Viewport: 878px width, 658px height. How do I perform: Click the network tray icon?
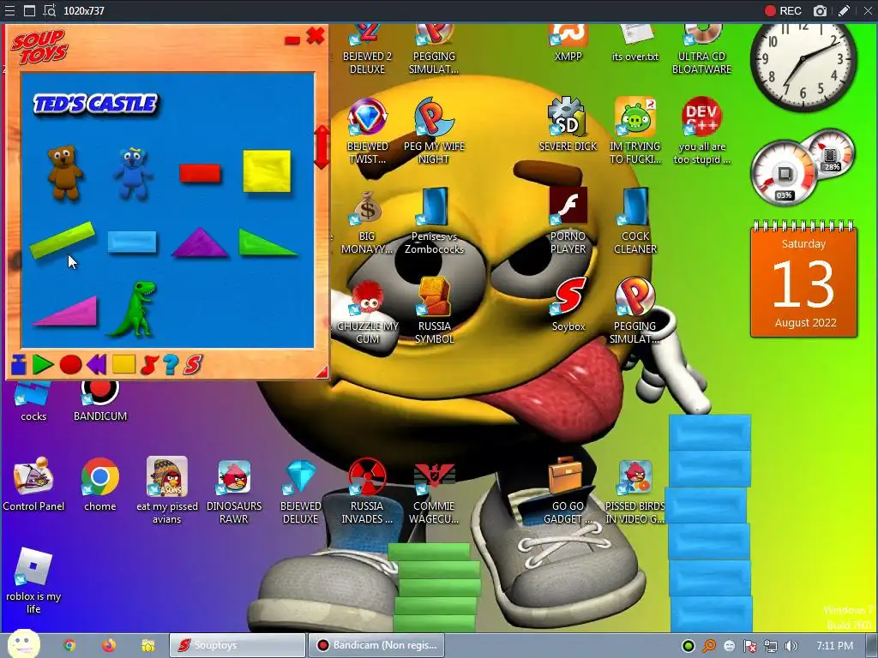click(771, 646)
